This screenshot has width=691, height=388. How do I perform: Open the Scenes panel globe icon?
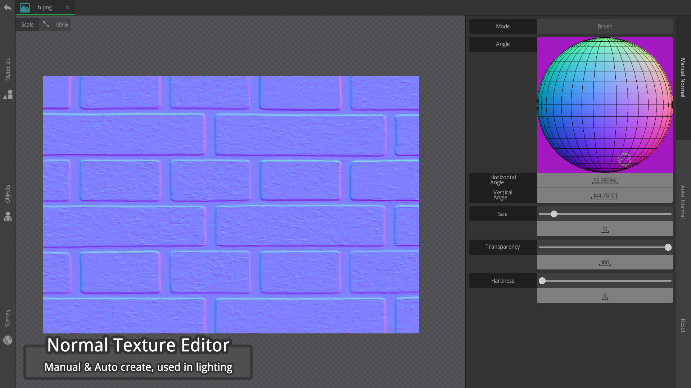8,340
